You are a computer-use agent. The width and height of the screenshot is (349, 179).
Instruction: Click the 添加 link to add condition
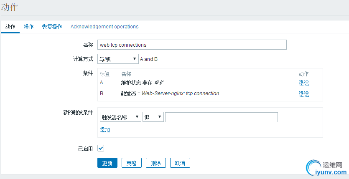(105, 130)
